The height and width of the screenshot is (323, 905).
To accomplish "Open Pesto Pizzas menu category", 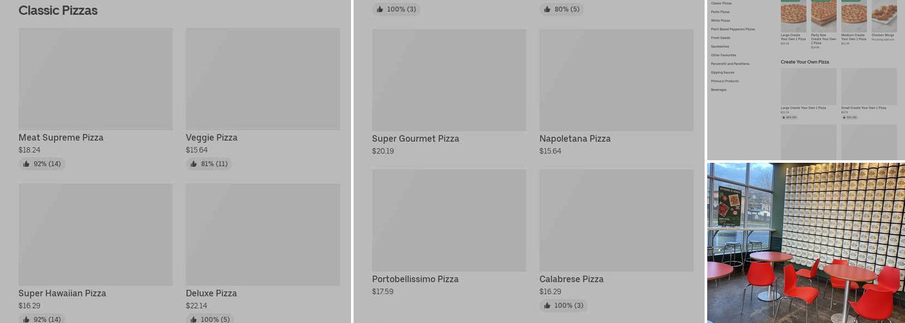I will point(720,12).
